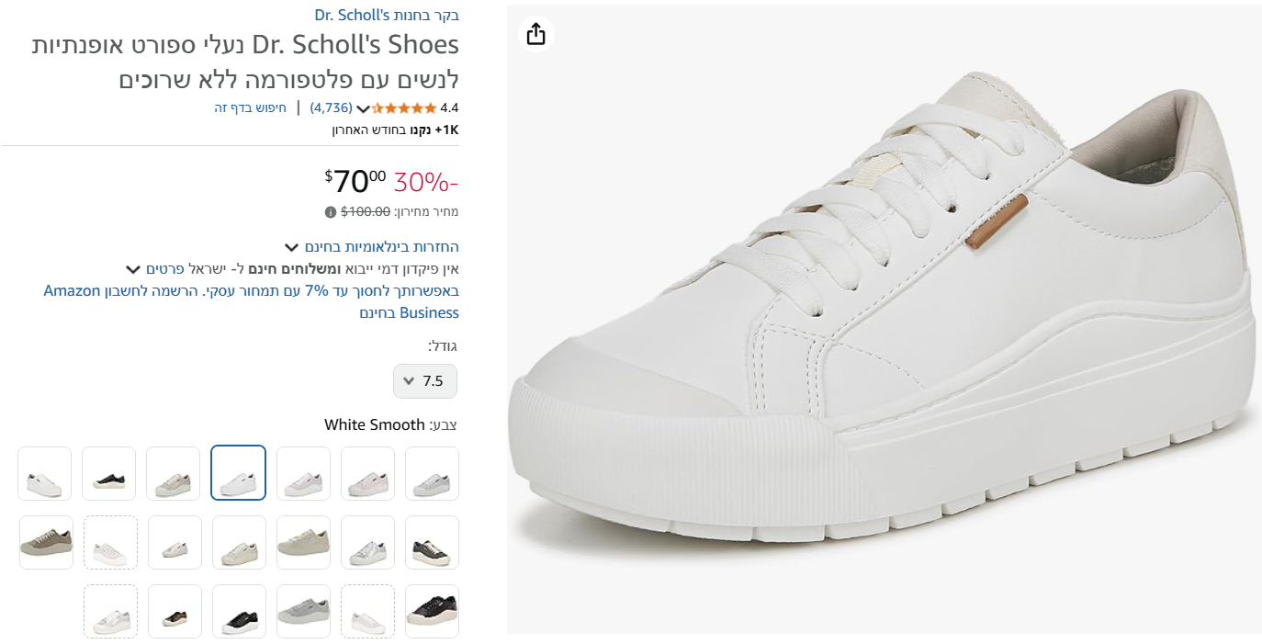Viewport: 1262px width, 644px height.
Task: Expand the rating breakdown chevron beside stars
Action: (x=363, y=108)
